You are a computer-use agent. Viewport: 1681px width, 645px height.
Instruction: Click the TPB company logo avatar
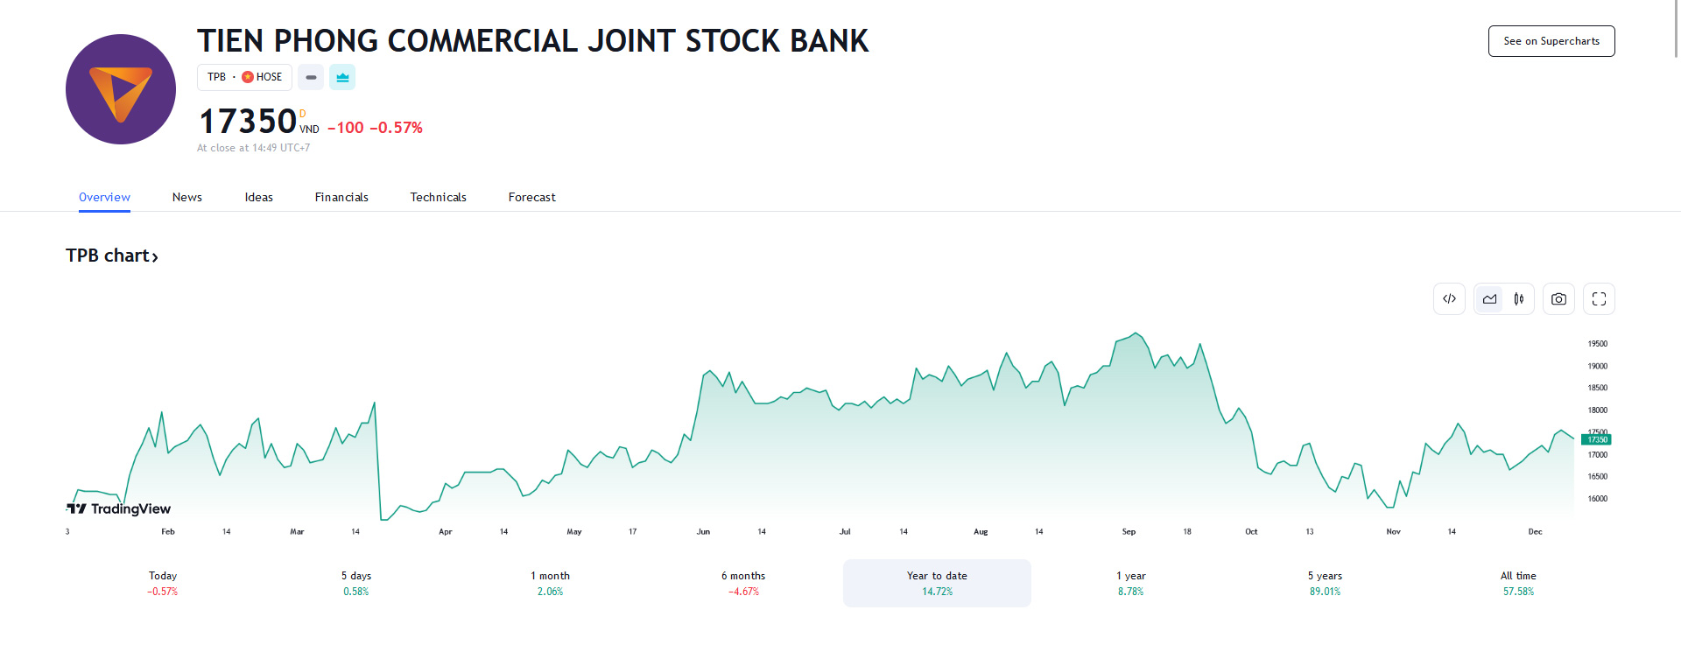(x=120, y=88)
